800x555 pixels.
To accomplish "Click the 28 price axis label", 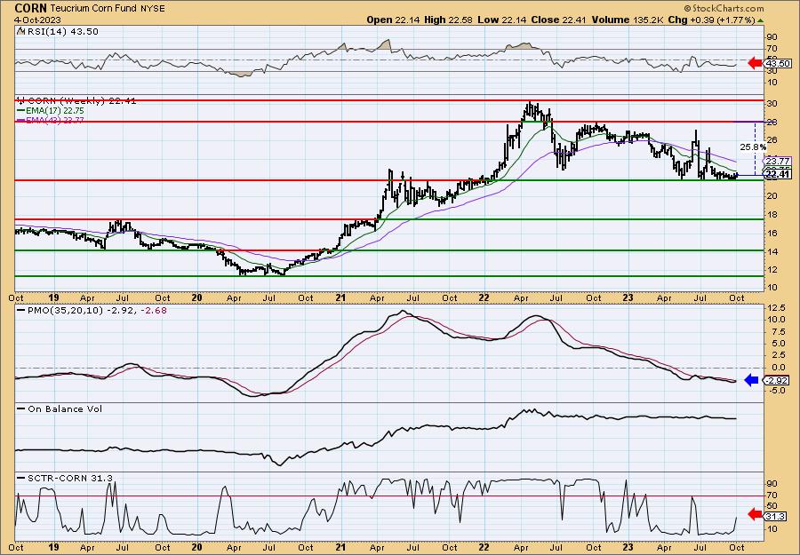I will [x=772, y=123].
